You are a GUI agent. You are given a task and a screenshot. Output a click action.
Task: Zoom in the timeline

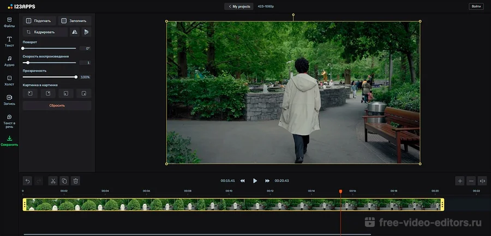(460, 180)
